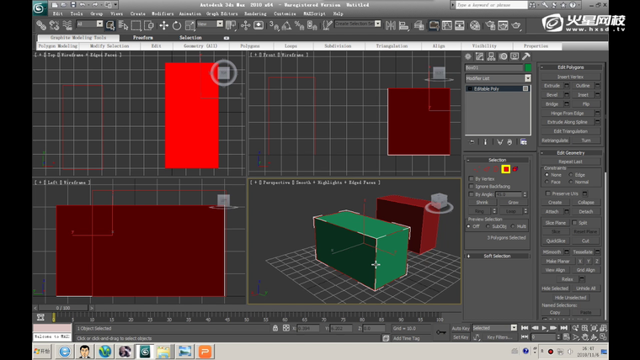
Task: Click the Undo icon in toolbar
Action: [83, 6]
